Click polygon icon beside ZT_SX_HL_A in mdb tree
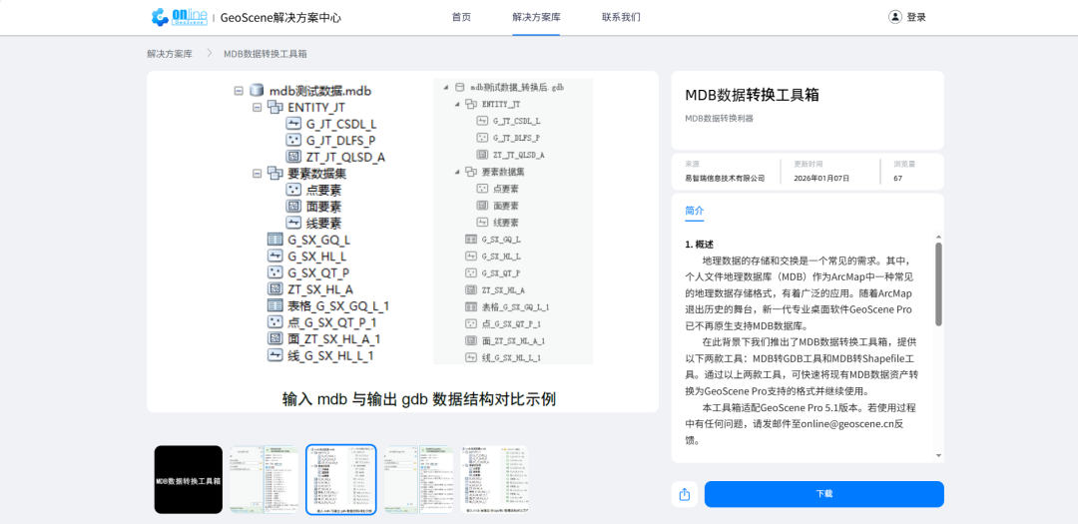Viewport: 1078px width, 524px height. (x=275, y=288)
